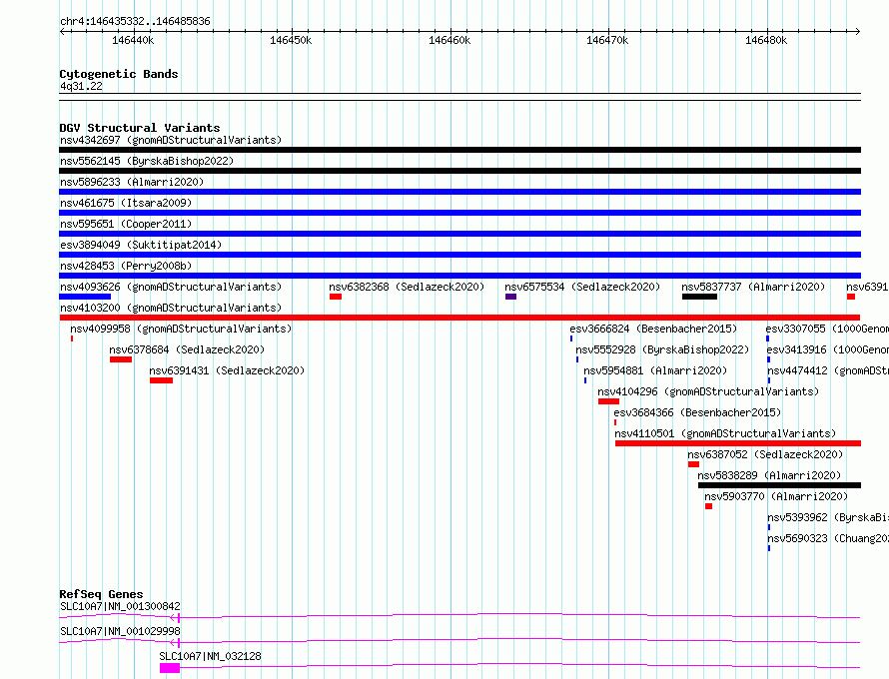Click the nsv6378684 Sedlazeck2020 label

(187, 349)
